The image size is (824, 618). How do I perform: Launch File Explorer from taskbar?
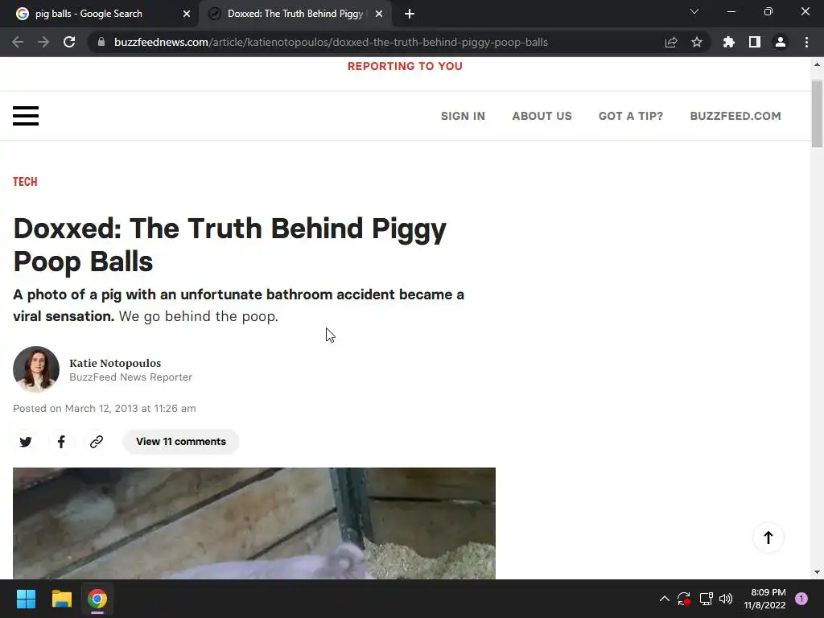61,599
